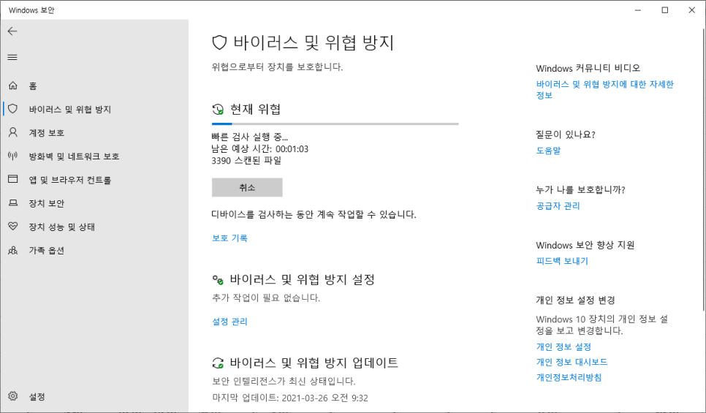Click the 누가 나를 보호합니까? heading
Viewport: 706px width, 413px height.
580,189
